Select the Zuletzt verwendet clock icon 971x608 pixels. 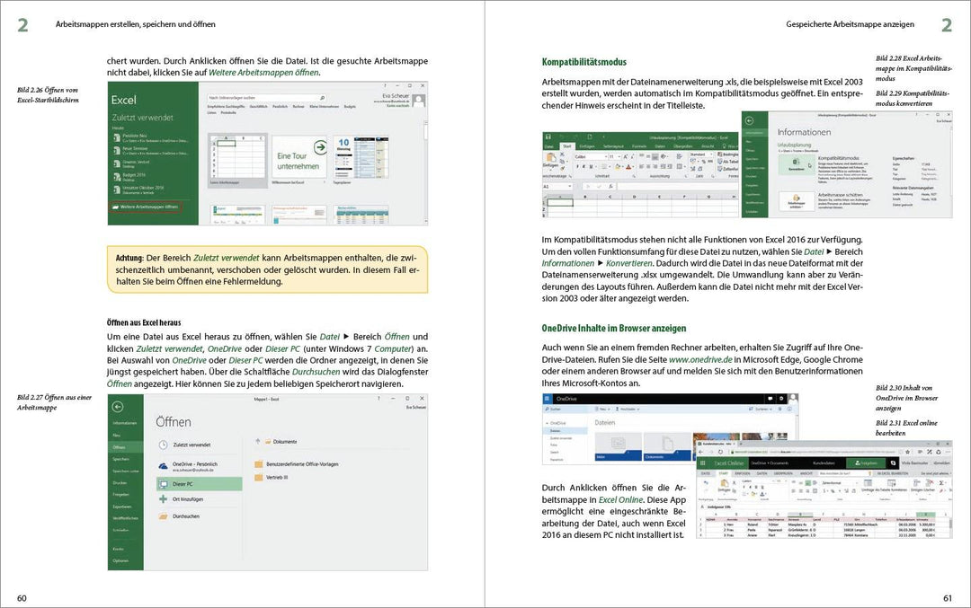click(x=163, y=445)
